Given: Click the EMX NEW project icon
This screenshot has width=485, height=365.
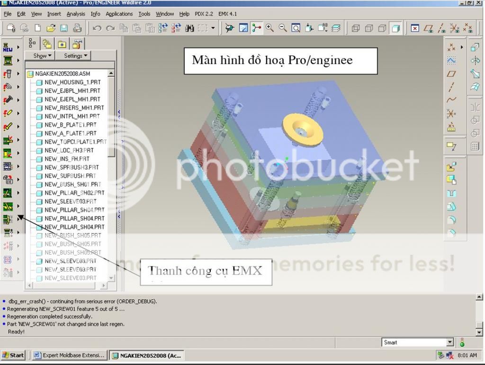Looking at the screenshot, I should pyautogui.click(x=8, y=47).
